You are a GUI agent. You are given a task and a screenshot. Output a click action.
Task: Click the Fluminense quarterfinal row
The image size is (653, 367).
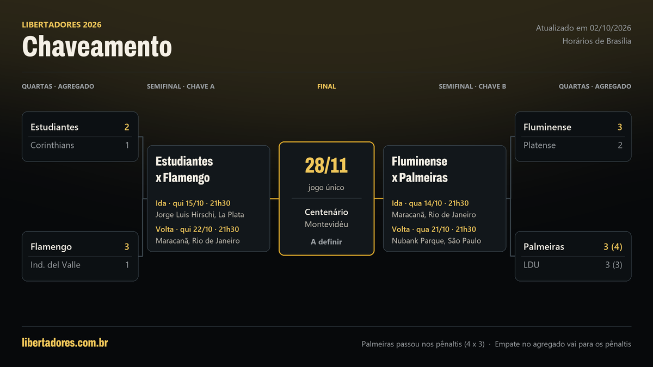[573, 127]
